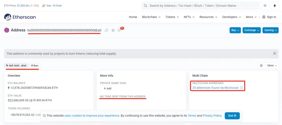Click the Etherscan logo
Viewport: 282px width, 125px height.
pos(20,17)
